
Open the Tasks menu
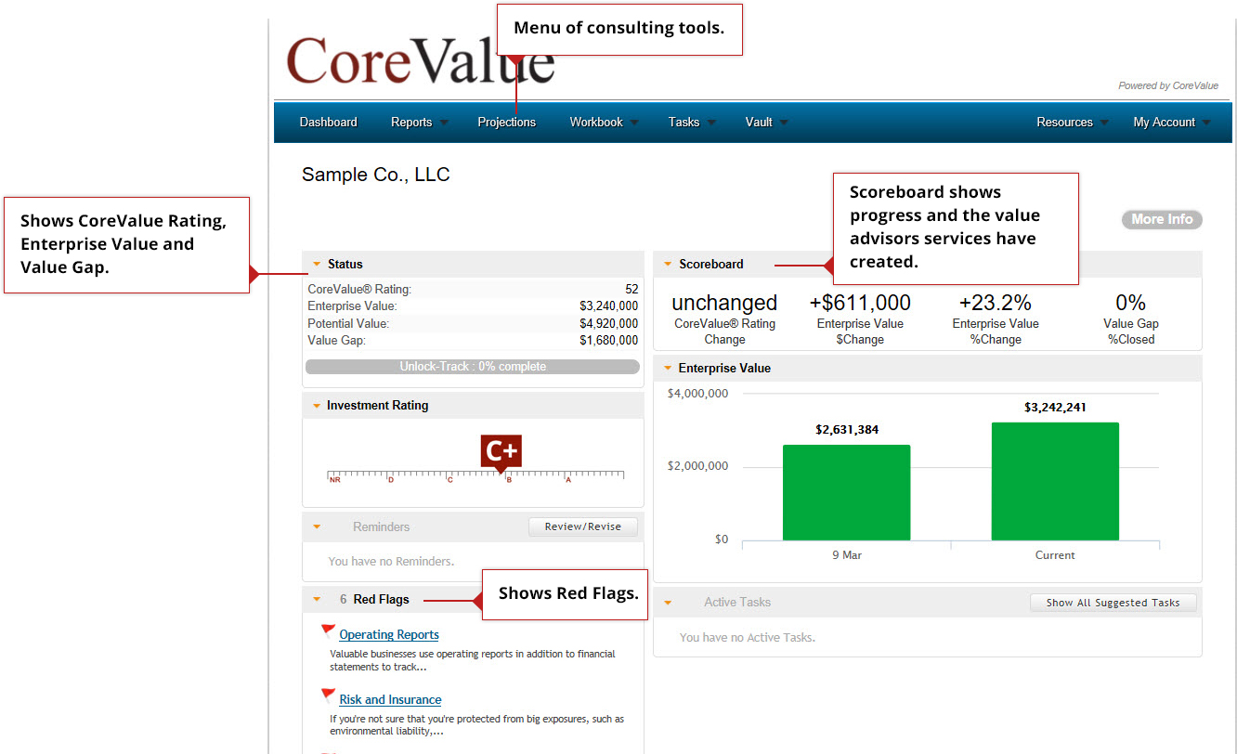pyautogui.click(x=684, y=123)
